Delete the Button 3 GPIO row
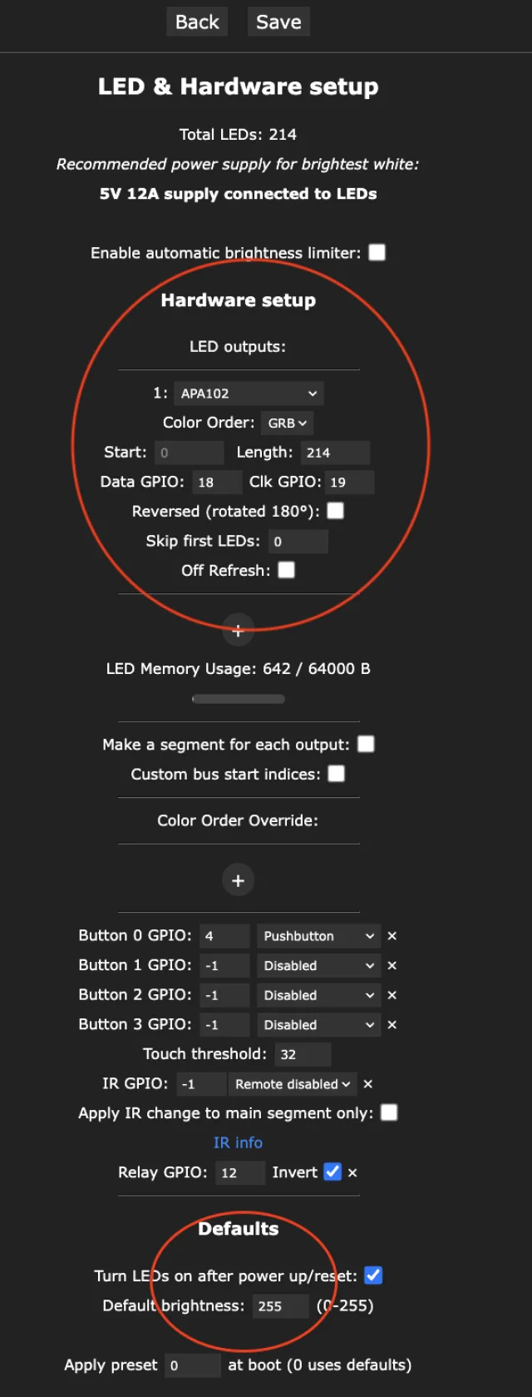The height and width of the screenshot is (1397, 532). click(x=392, y=1024)
